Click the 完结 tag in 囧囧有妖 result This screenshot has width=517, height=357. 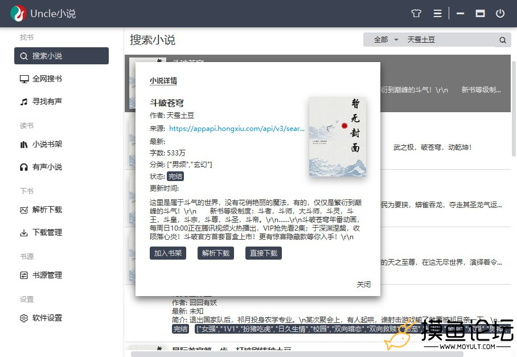click(x=180, y=329)
